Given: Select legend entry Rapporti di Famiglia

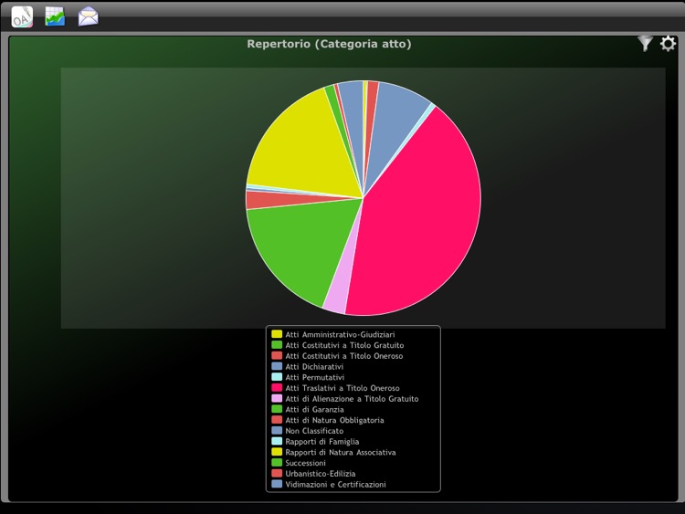Looking at the screenshot, I should point(322,442).
